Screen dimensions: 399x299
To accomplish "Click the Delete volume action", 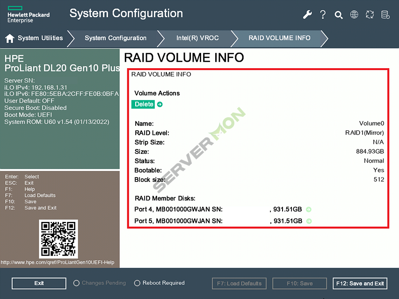I will (144, 104).
